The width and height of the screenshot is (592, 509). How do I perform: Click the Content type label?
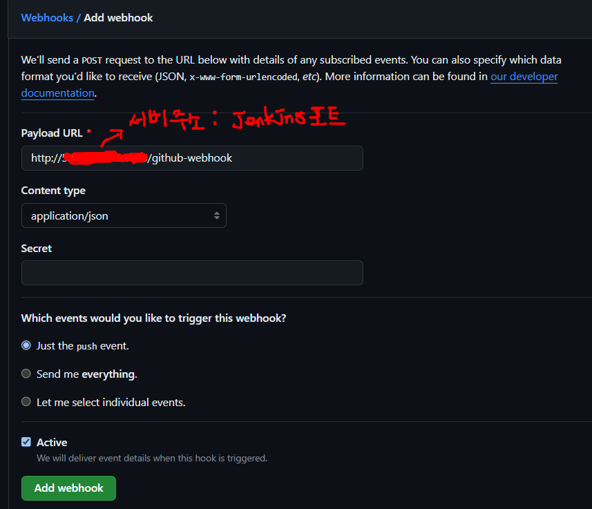click(53, 191)
